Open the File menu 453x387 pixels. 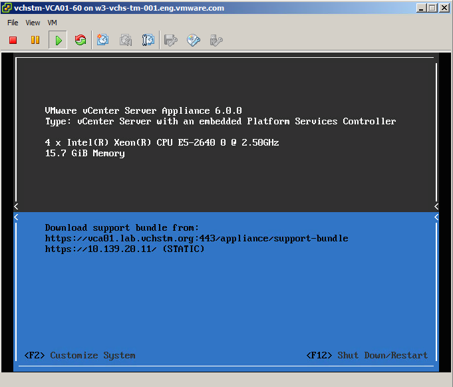(x=13, y=23)
